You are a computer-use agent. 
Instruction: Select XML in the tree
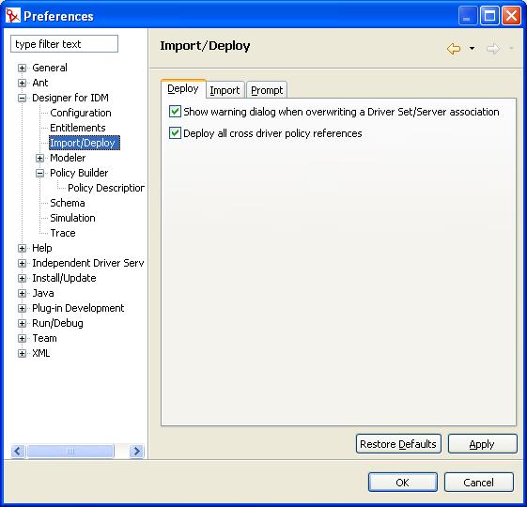coord(41,353)
